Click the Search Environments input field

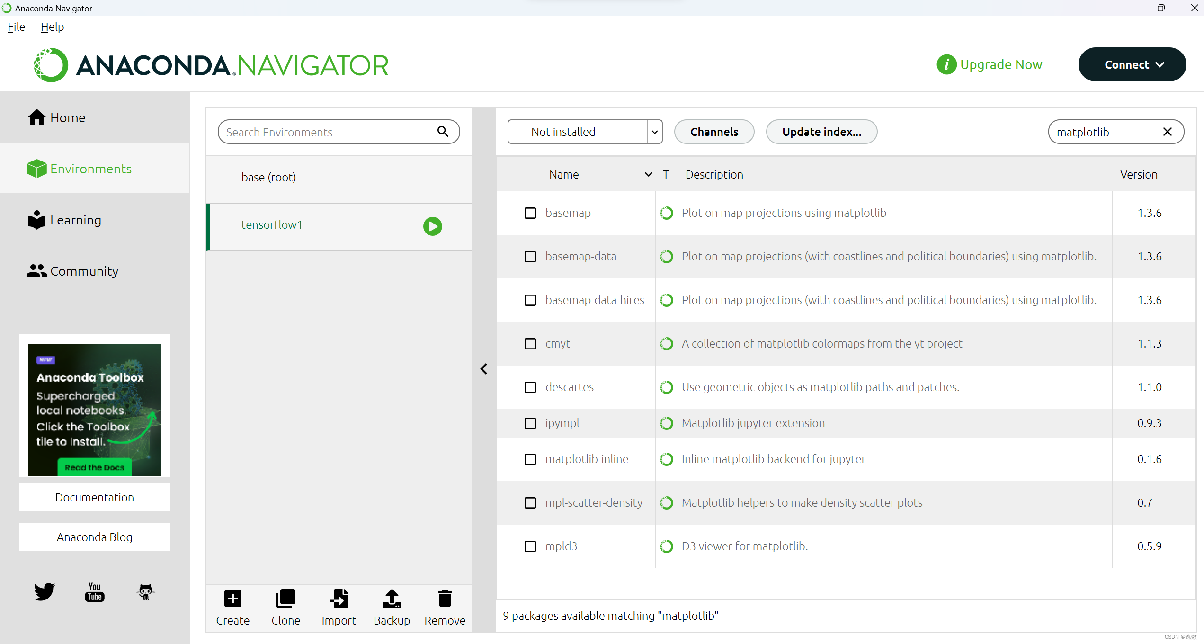coord(339,132)
